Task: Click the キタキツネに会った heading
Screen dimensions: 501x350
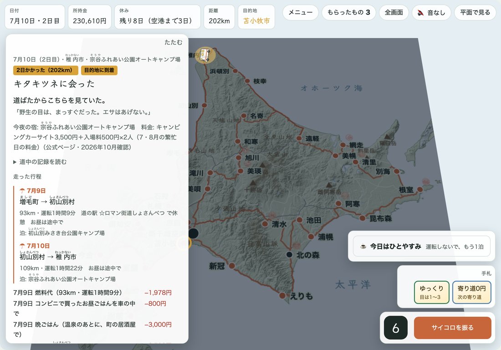Action: pos(54,84)
